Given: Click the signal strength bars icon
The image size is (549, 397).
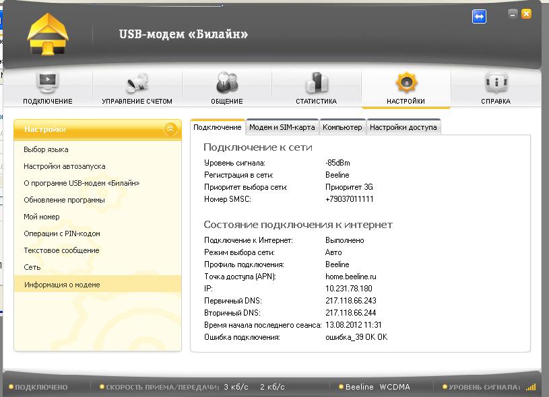Looking at the screenshot, I should tap(531, 387).
